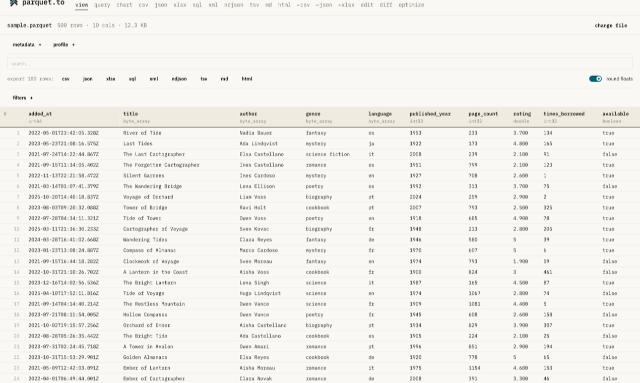This screenshot has width=640, height=383.
Task: Open the query tab
Action: [x=102, y=5]
